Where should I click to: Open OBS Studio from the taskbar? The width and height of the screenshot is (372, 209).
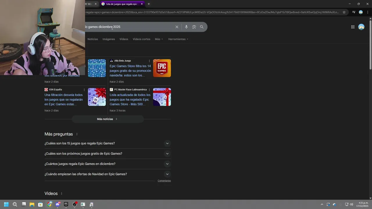75,204
